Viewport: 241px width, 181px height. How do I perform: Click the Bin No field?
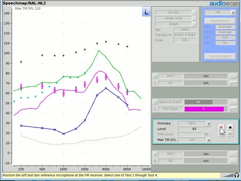pyautogui.click(x=225, y=43)
